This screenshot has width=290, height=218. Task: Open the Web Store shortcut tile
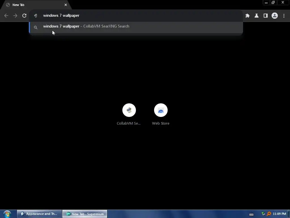click(161, 114)
